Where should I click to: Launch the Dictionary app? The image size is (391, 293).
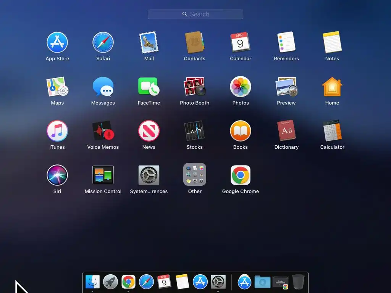coord(286,131)
